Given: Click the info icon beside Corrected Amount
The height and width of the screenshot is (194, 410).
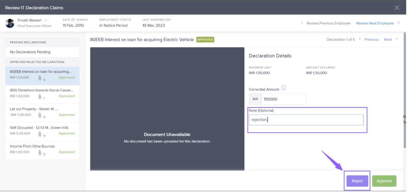Looking at the screenshot, I should click(283, 88).
